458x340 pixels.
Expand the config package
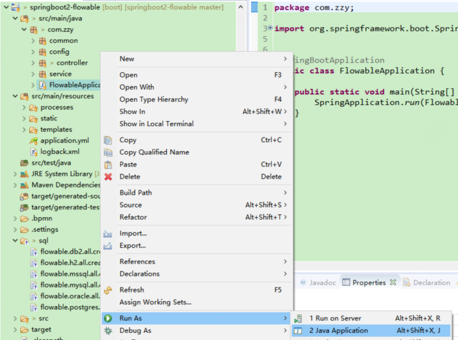click(x=33, y=52)
